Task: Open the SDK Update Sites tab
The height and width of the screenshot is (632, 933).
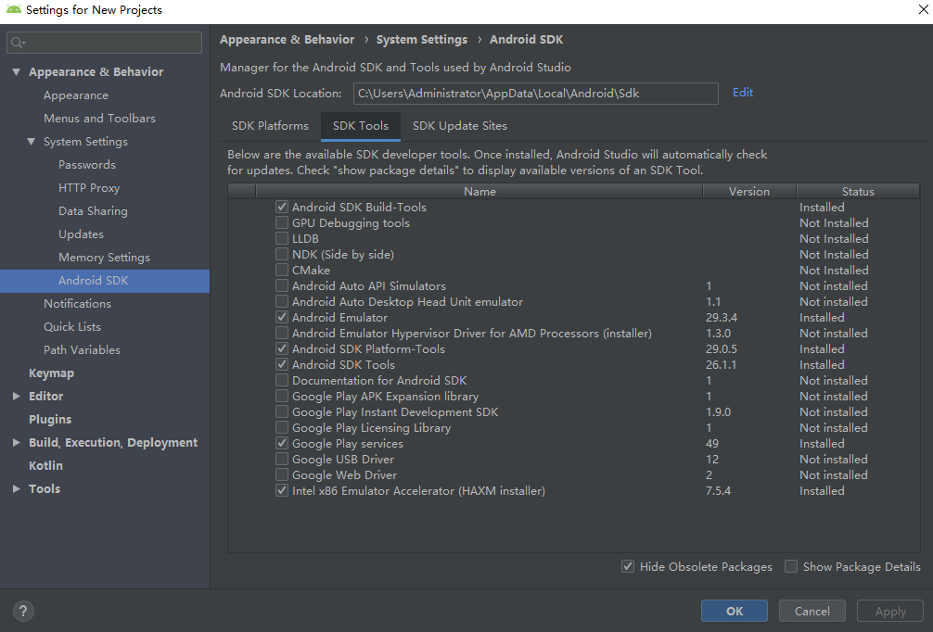Action: coord(460,126)
